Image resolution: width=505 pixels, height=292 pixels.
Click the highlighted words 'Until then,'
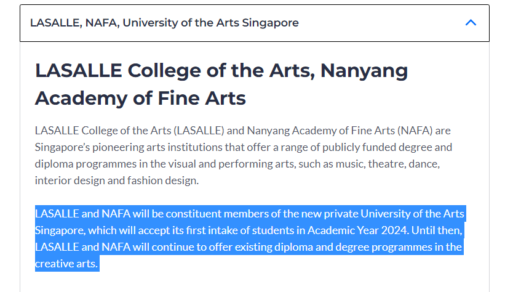(437, 230)
